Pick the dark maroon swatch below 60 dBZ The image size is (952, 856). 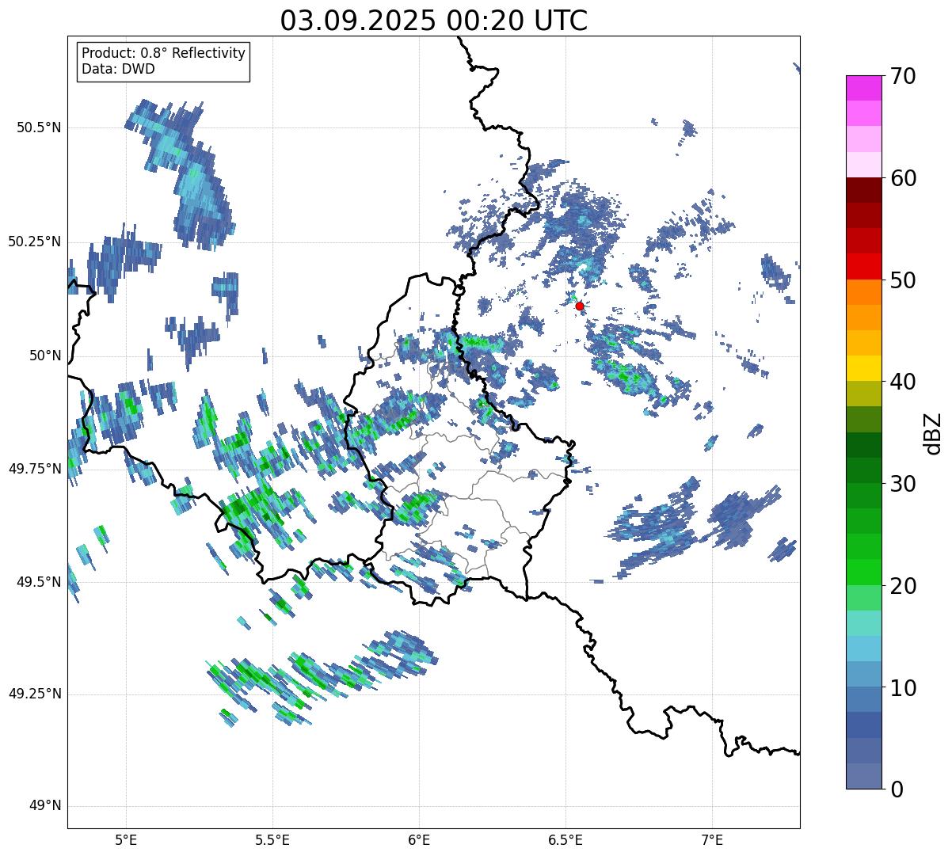click(863, 190)
